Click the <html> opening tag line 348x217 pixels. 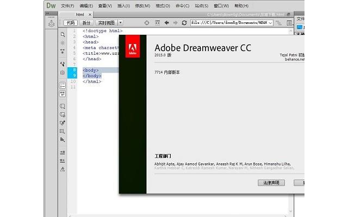click(91, 36)
